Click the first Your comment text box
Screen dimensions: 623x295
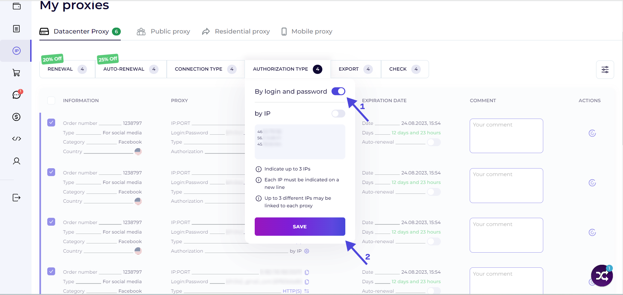point(506,136)
